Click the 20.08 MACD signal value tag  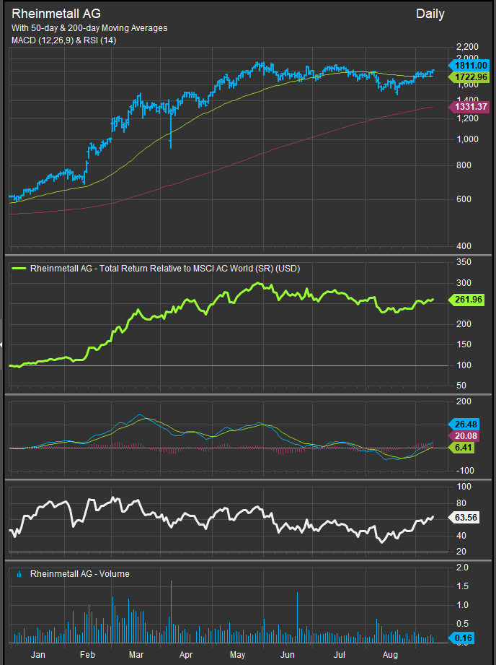(x=469, y=435)
